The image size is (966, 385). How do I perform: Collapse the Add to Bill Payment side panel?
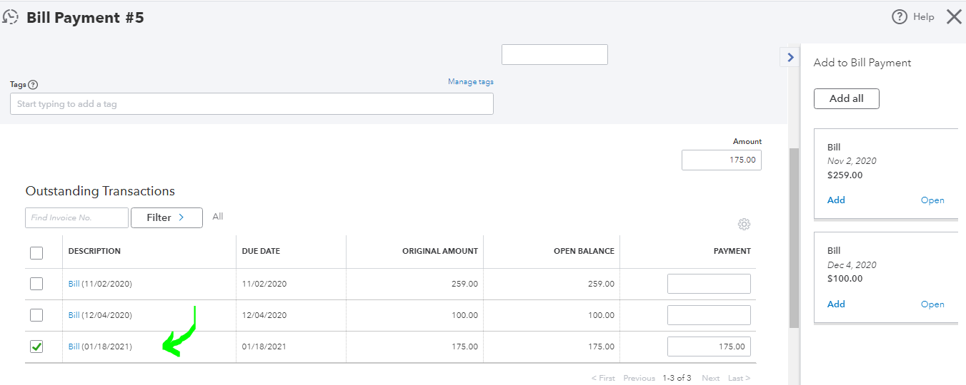(790, 57)
